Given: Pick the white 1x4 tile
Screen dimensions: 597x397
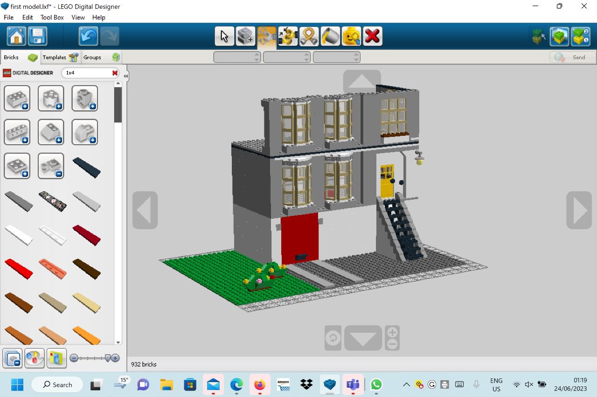Looking at the screenshot, I should tap(19, 235).
